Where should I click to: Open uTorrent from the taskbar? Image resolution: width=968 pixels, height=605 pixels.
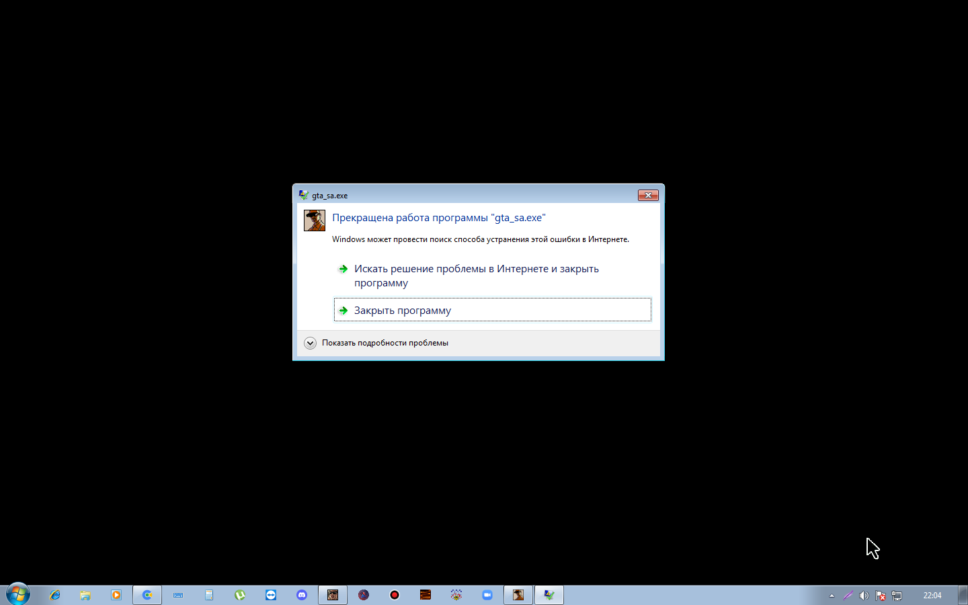240,595
